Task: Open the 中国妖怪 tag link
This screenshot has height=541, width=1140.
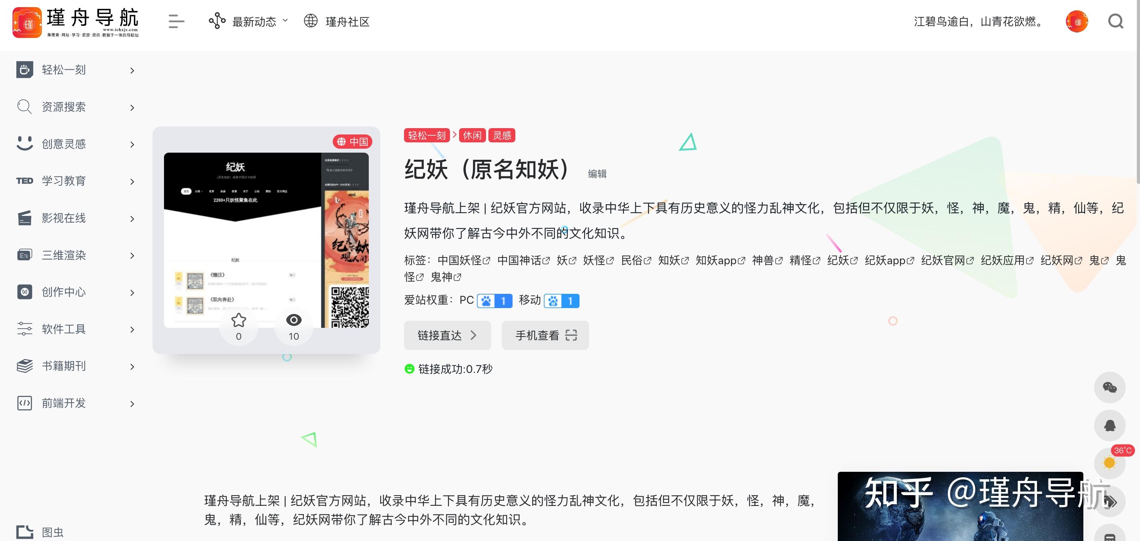Action: (x=464, y=260)
